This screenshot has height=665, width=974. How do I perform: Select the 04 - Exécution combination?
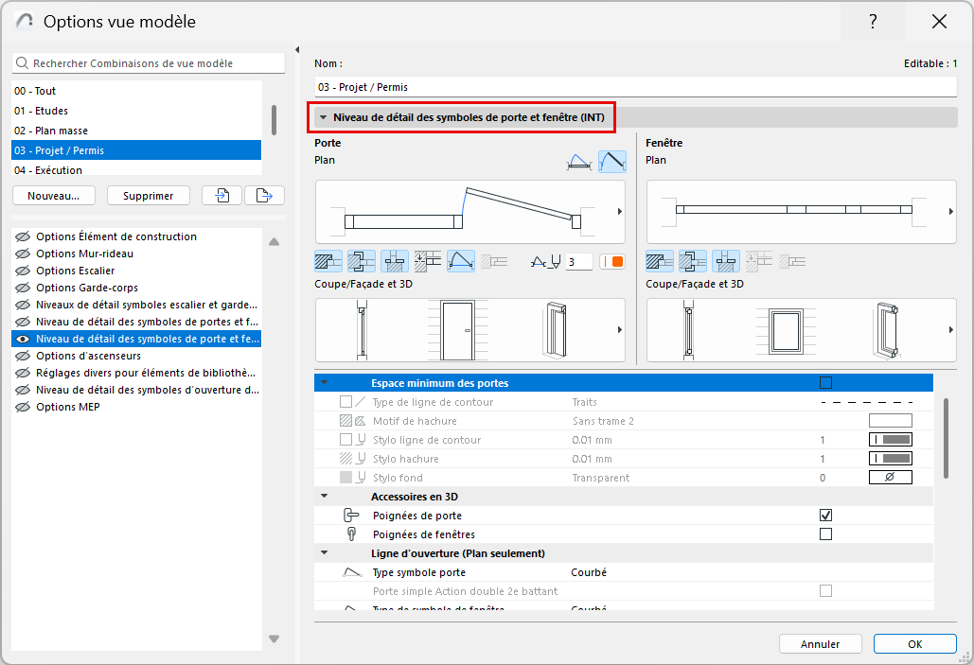click(x=136, y=168)
